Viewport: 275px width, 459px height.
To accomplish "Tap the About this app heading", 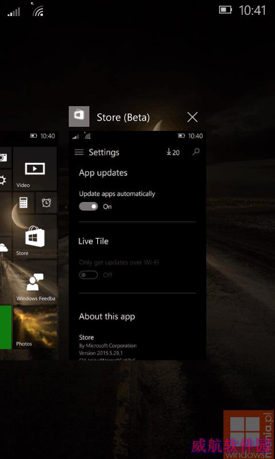I will click(107, 317).
